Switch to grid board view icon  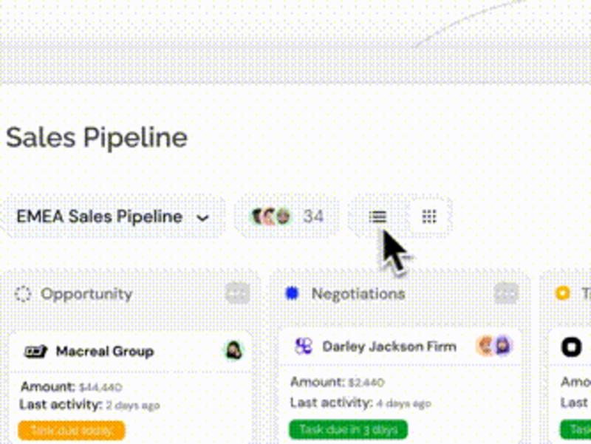click(429, 216)
